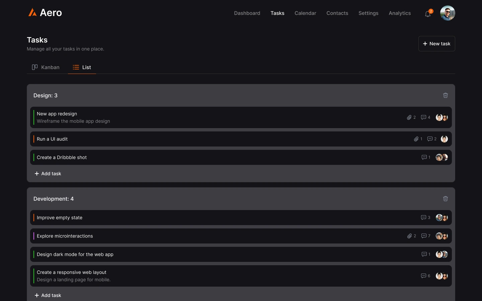The image size is (482, 301).
Task: Open notifications from the bell icon
Action: [x=427, y=14]
